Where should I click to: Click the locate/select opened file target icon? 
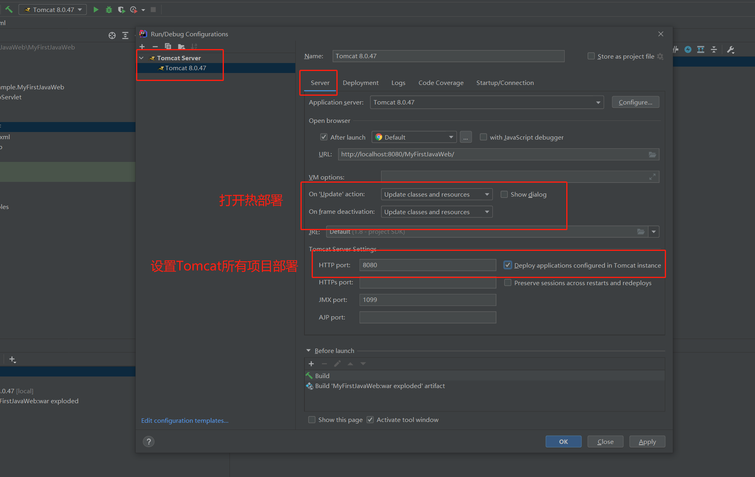coord(112,35)
